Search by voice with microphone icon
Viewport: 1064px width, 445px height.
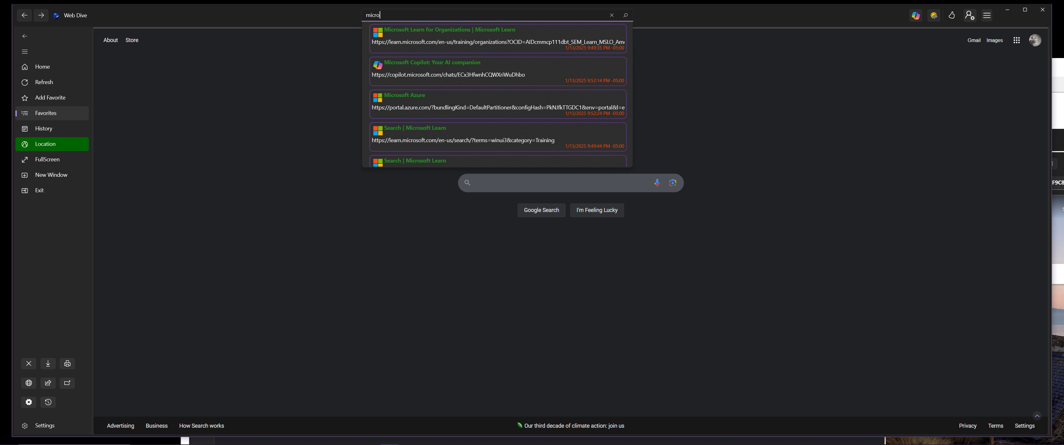click(657, 182)
